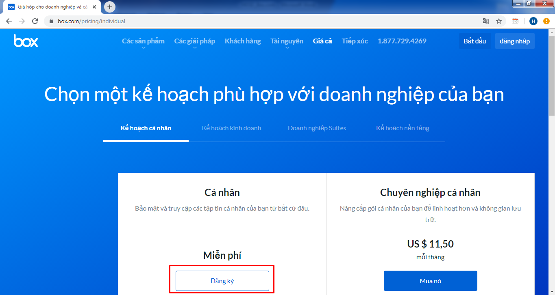
Task: Switch to Kế hoạch kinh doanh tab
Action: coord(231,128)
